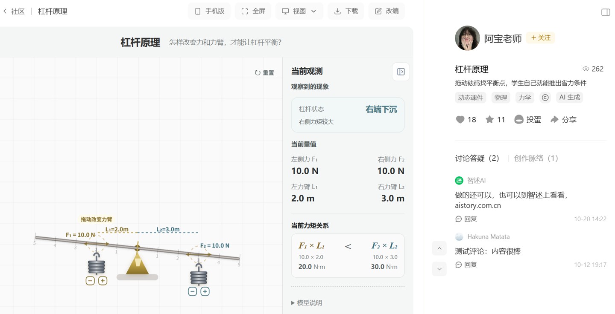Screen dimensions: 615x314
Task: Share the work via 分享
Action: (x=563, y=120)
